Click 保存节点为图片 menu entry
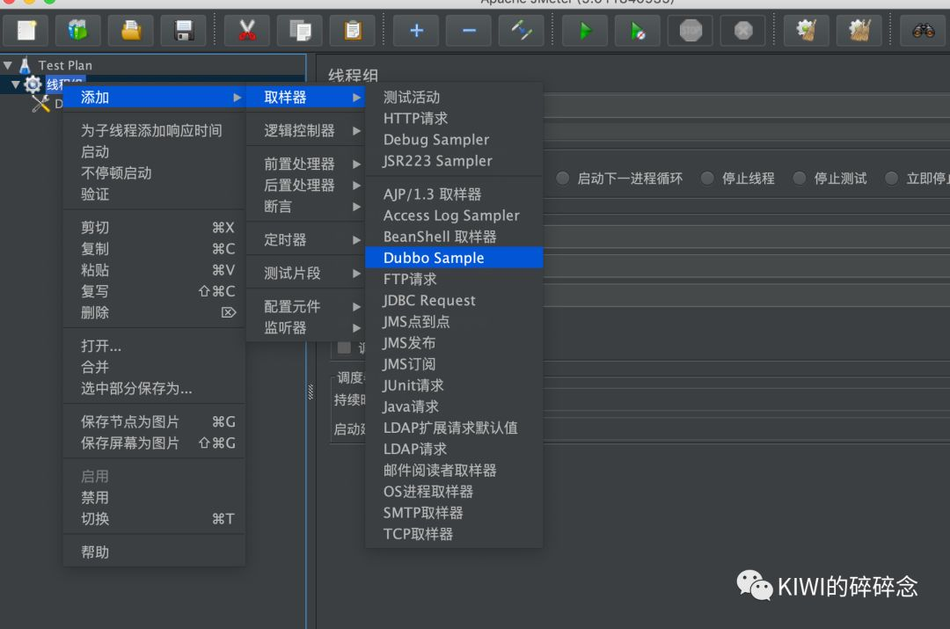The image size is (950, 629). [x=155, y=421]
